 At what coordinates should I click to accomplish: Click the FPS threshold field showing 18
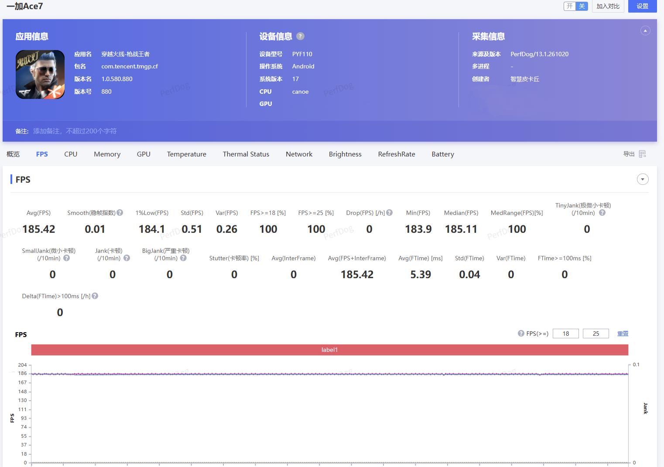point(566,334)
